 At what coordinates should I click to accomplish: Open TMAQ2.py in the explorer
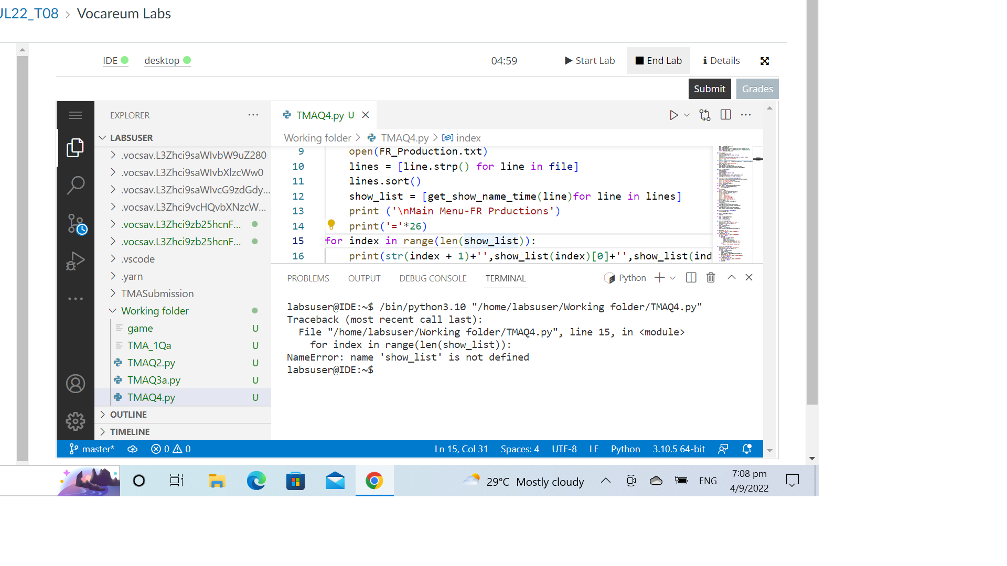(x=151, y=363)
